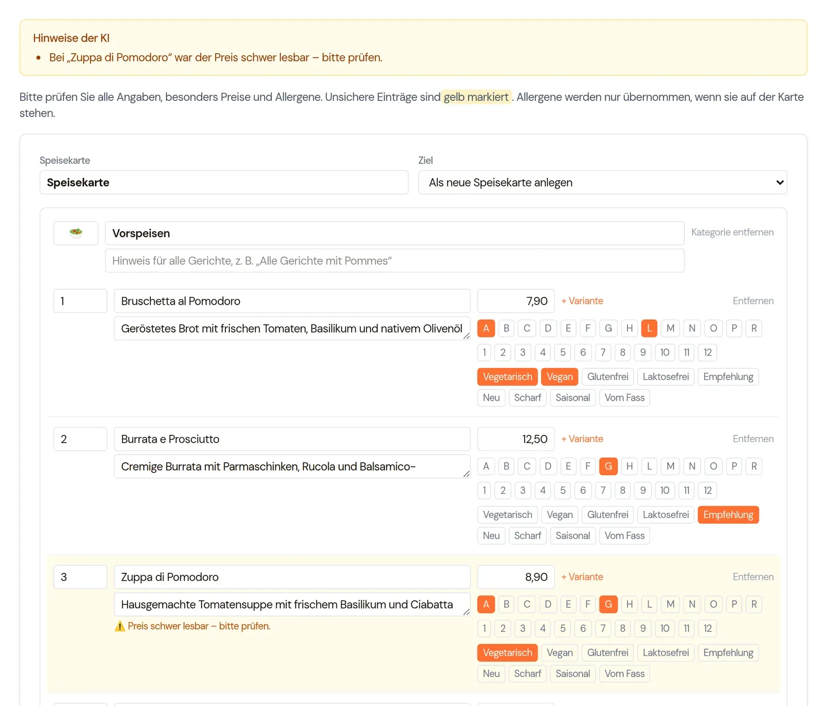This screenshot has width=827, height=706.
Task: Remove Bruschetta al Pomodoro with Entfernen
Action: [x=753, y=301]
